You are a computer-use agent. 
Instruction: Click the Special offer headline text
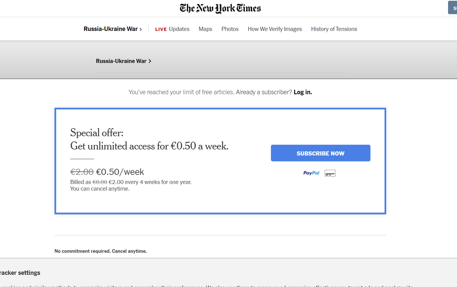tap(149, 139)
